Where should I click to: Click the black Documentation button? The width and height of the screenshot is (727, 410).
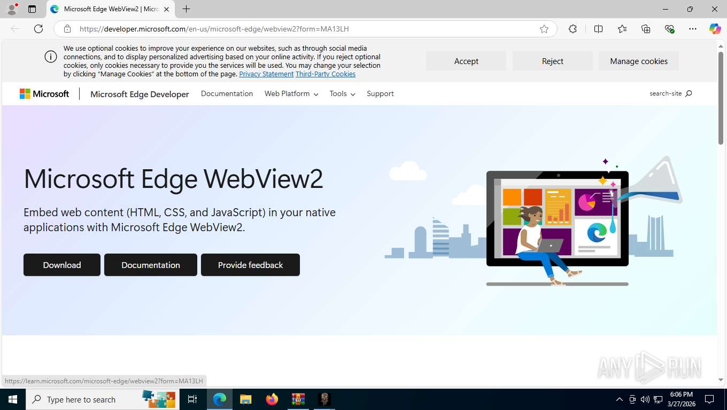pos(151,265)
